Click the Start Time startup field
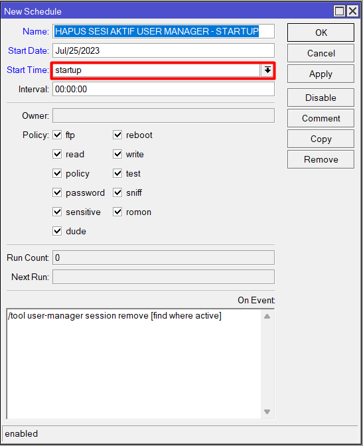363x446 pixels. coord(156,70)
